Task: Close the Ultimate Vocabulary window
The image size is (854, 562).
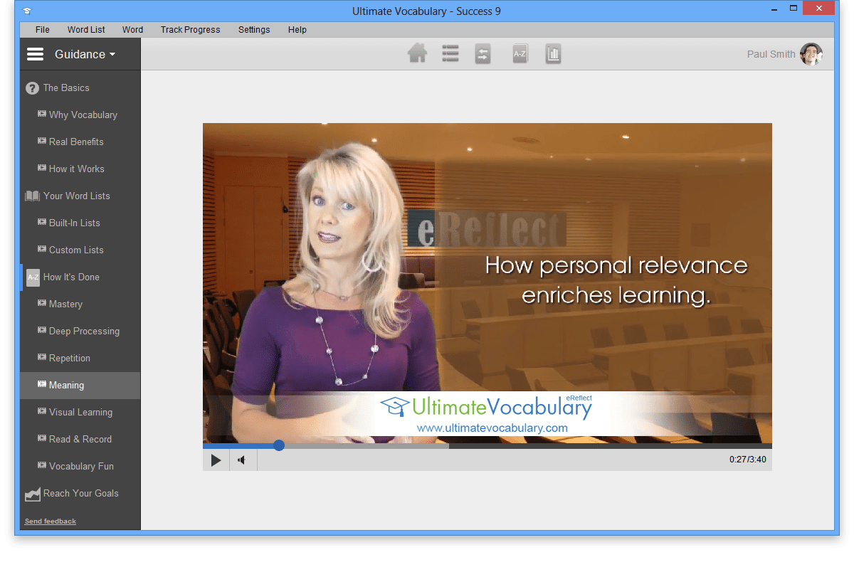Action: [820, 9]
